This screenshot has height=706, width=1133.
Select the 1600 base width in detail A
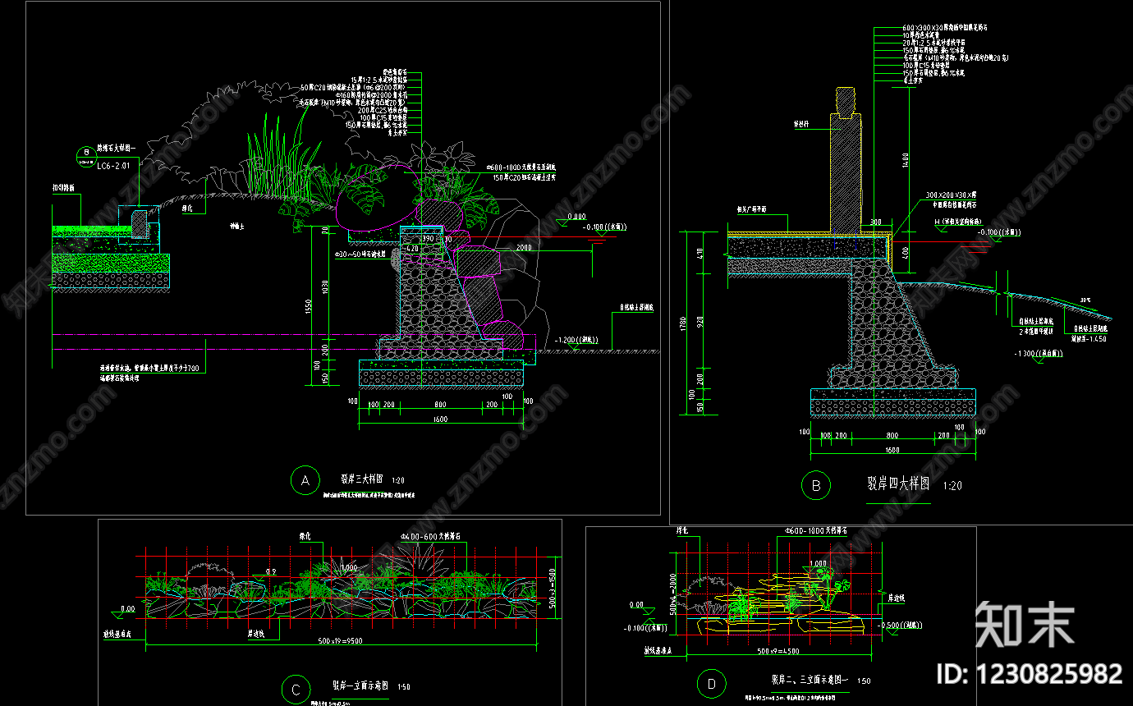(440, 420)
